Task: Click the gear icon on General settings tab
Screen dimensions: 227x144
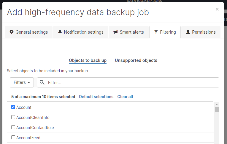Action: (12, 32)
